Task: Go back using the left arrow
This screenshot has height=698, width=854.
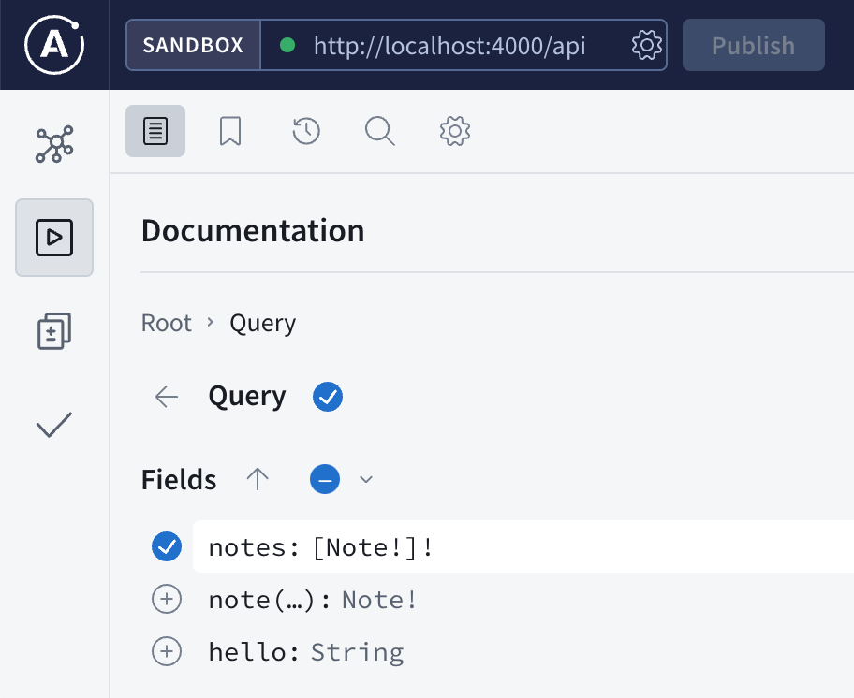Action: click(167, 397)
